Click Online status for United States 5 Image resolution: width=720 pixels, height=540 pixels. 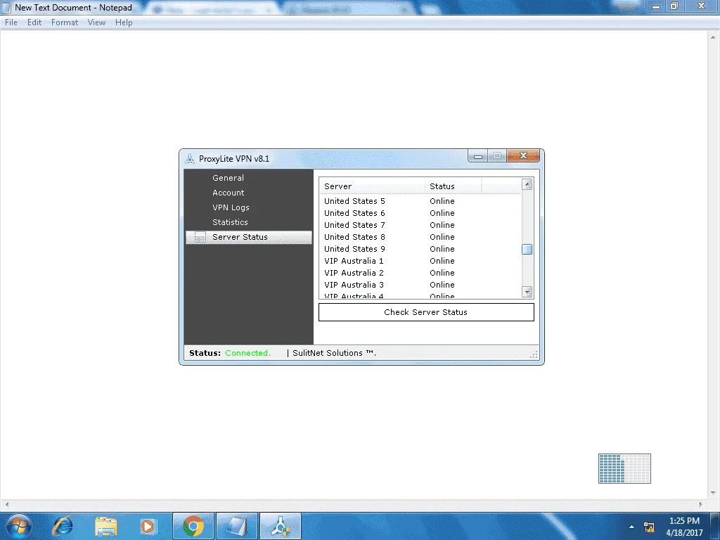pos(442,201)
